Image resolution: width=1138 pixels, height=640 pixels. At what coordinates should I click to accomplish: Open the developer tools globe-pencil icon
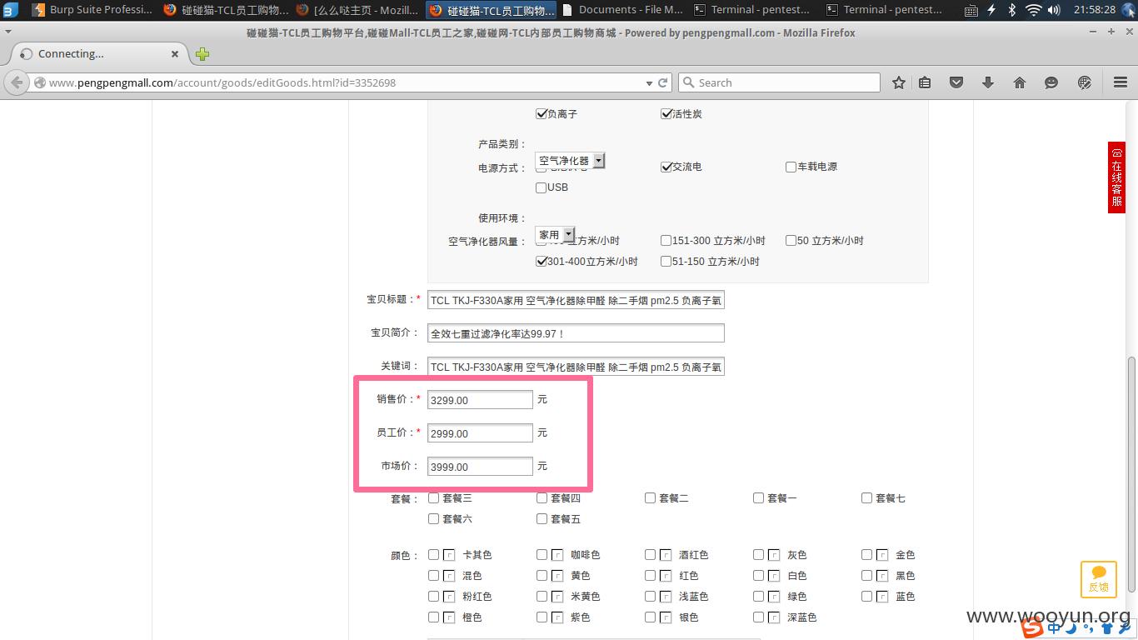[x=1085, y=82]
